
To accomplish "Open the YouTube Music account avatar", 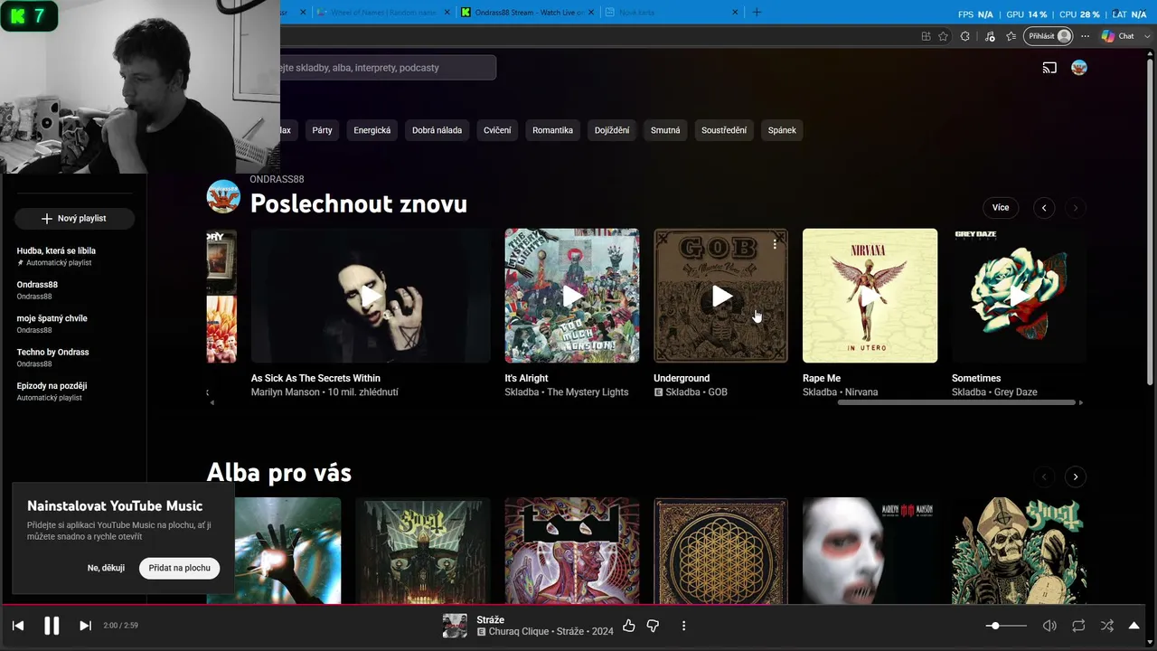I will [x=1079, y=68].
